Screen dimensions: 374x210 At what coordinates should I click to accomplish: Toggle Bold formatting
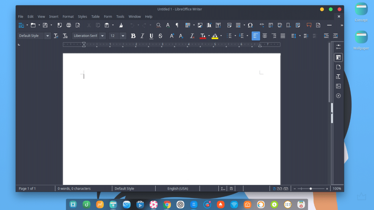tap(133, 36)
